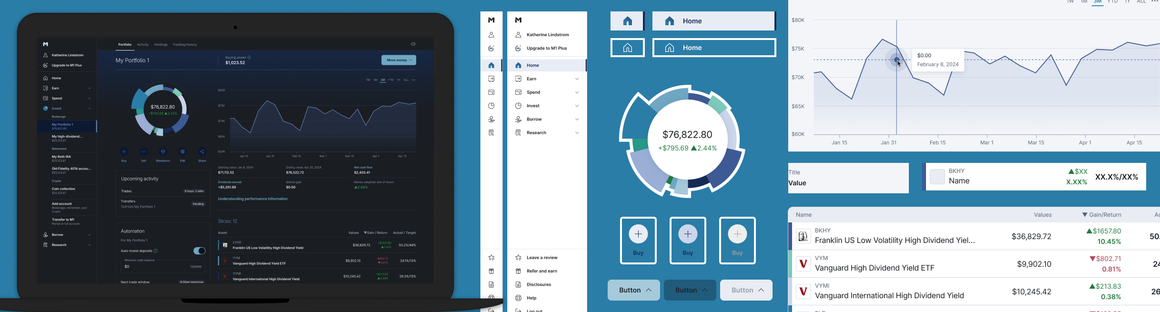The image size is (1160, 312).
Task: Expand Spend chevron in the expanded white sidebar
Action: click(x=577, y=92)
